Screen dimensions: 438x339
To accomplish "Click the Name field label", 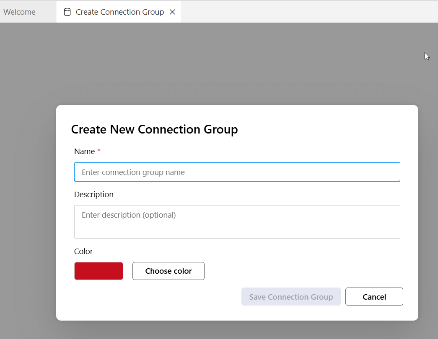I will 84,152.
